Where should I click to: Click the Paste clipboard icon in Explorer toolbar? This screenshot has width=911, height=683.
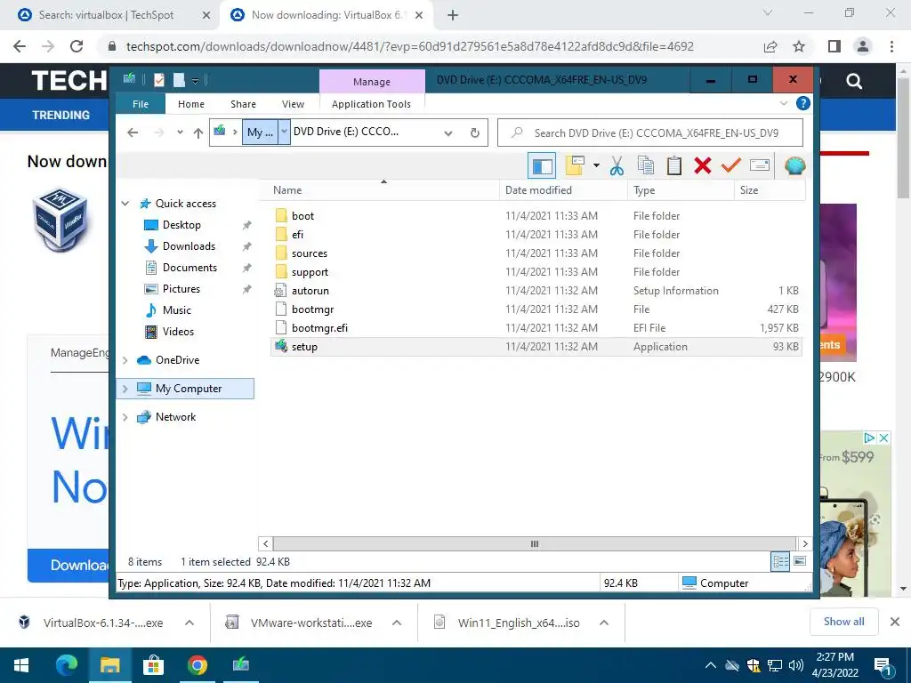point(674,165)
